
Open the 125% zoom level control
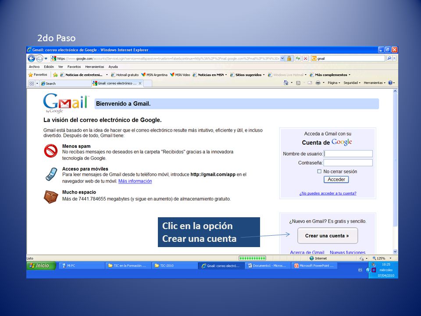click(x=382, y=258)
